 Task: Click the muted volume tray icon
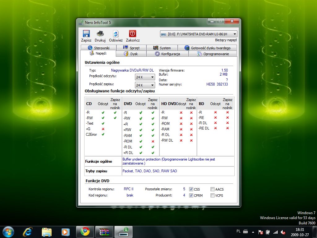283,232
